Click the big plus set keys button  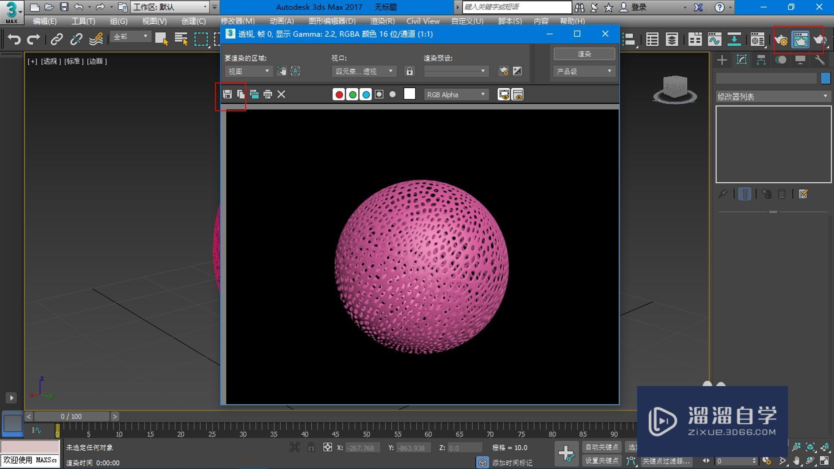pyautogui.click(x=566, y=453)
